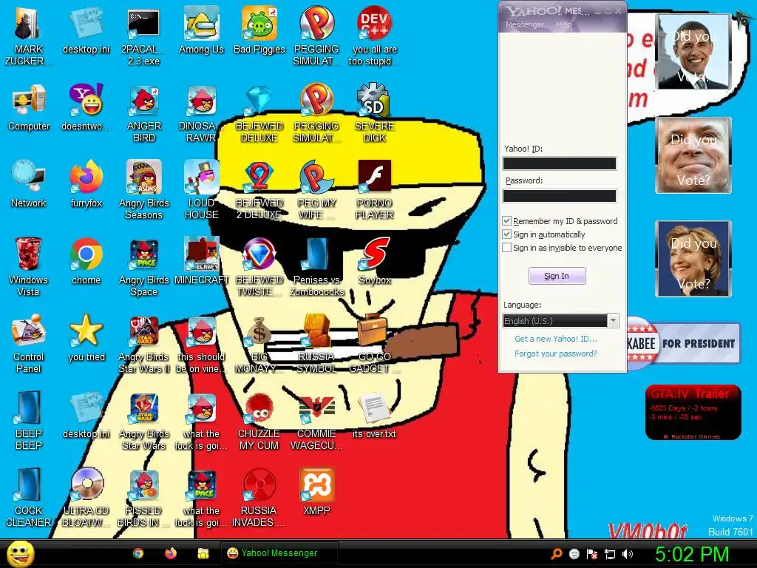Open the Help menu in Yahoo Messenger
757x568 pixels.
[x=563, y=24]
